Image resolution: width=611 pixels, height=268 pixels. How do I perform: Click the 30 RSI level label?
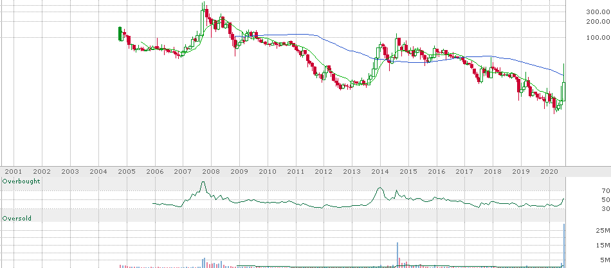tap(606, 209)
